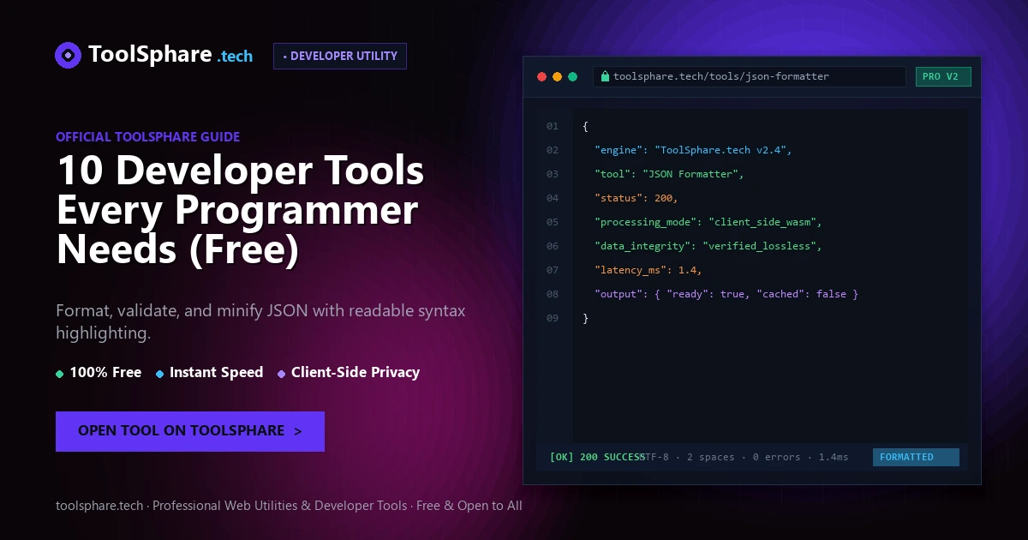Screen dimensions: 1028x540
Task: Click the red window dot in mock browser
Action: (x=541, y=76)
